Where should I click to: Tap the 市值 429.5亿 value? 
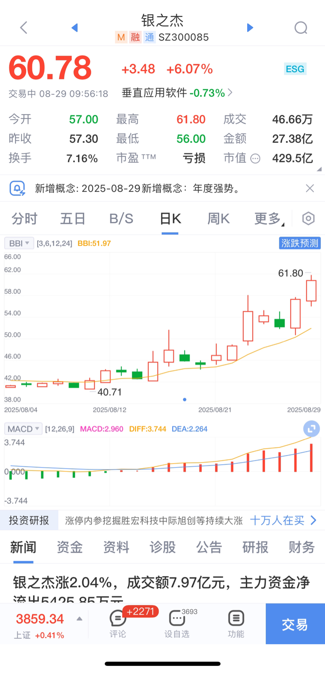[292, 159]
